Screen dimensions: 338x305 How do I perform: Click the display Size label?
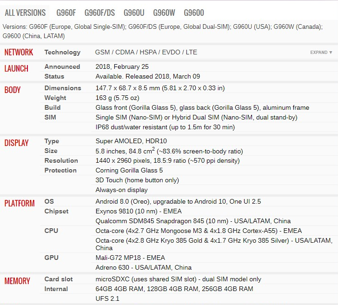click(x=51, y=151)
